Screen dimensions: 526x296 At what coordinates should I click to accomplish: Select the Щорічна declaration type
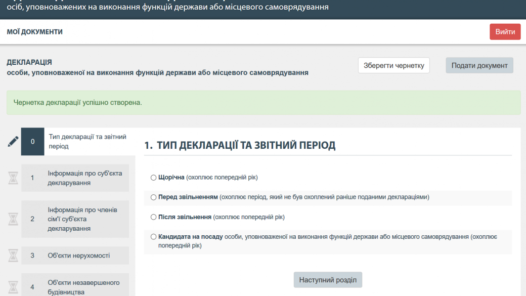153,178
